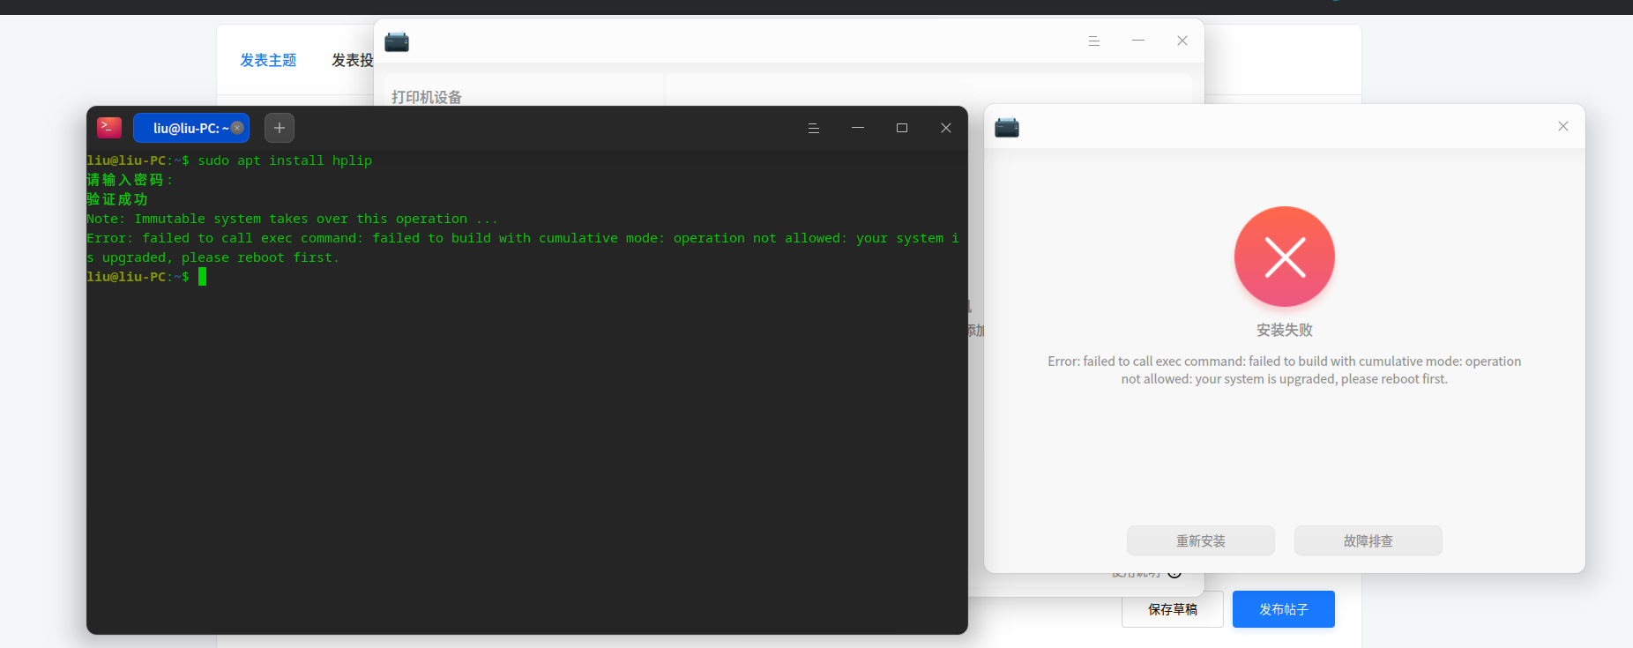The width and height of the screenshot is (1633, 648).
Task: Add a new terminal tab with the plus button
Action: (x=280, y=128)
